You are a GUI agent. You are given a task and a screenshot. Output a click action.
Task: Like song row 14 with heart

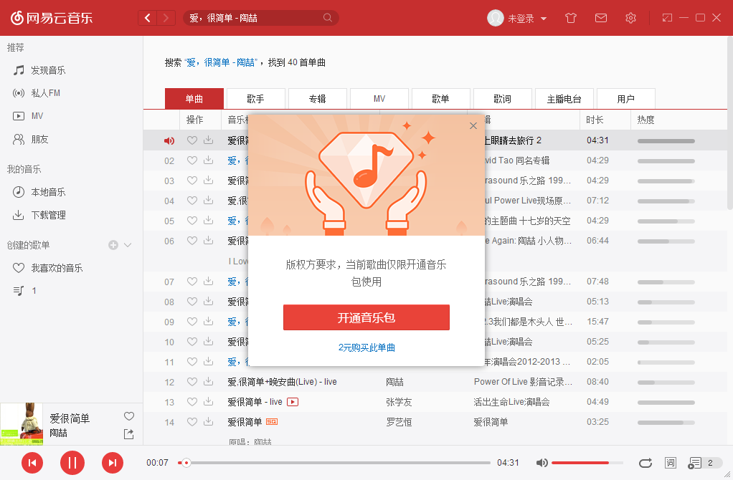pyautogui.click(x=192, y=422)
